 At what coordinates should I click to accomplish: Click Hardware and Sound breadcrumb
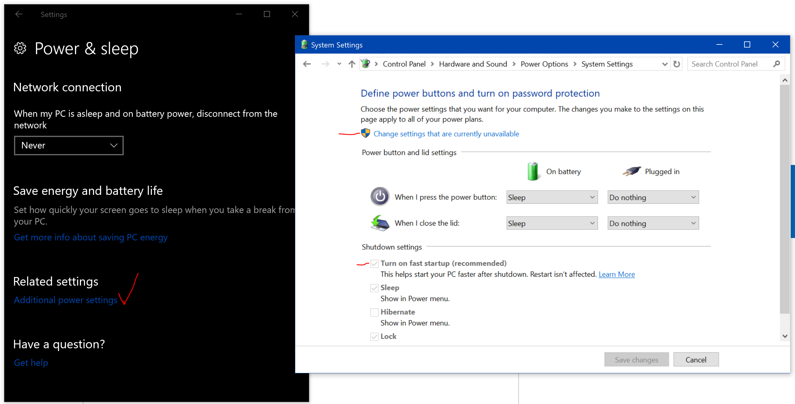pyautogui.click(x=473, y=64)
